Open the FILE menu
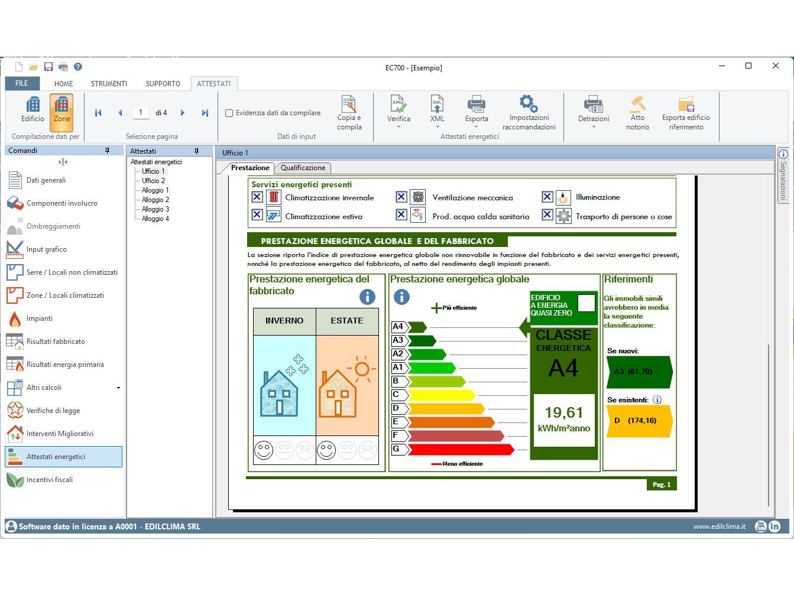This screenshot has width=794, height=595. 22,83
